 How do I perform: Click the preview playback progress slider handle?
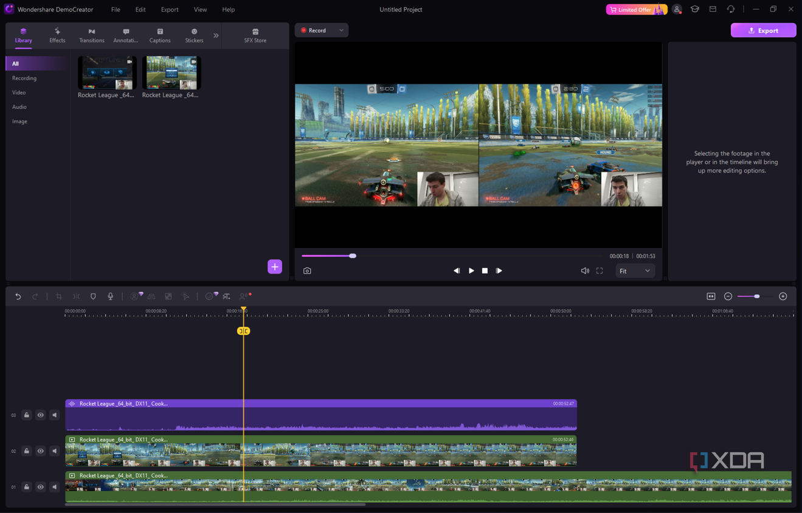353,256
